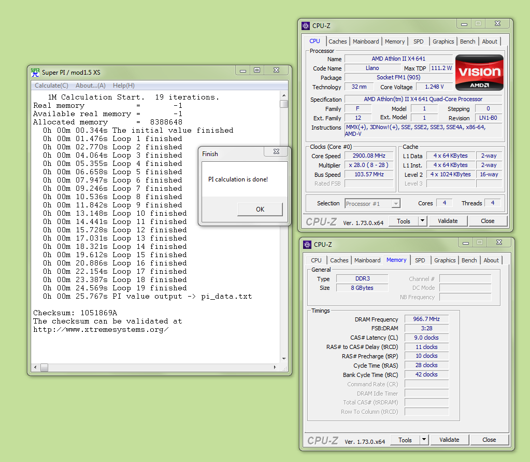Click the Super PI app icon in title bar
This screenshot has height=462, width=530.
[35, 73]
